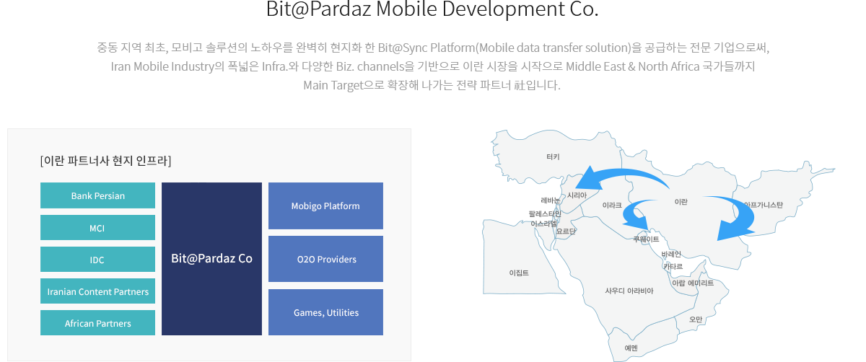866x362 pixels.
Task: Select the 쿠웨이트 label on the map
Action: click(646, 239)
